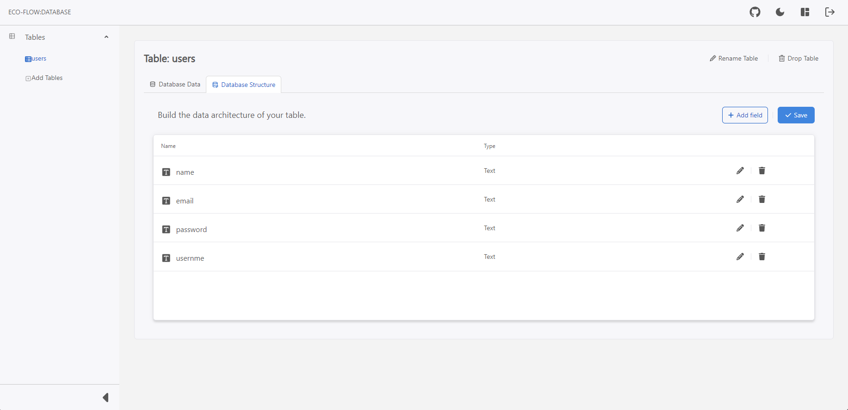Click the 'usernme' field name
The height and width of the screenshot is (410, 848).
click(190, 258)
